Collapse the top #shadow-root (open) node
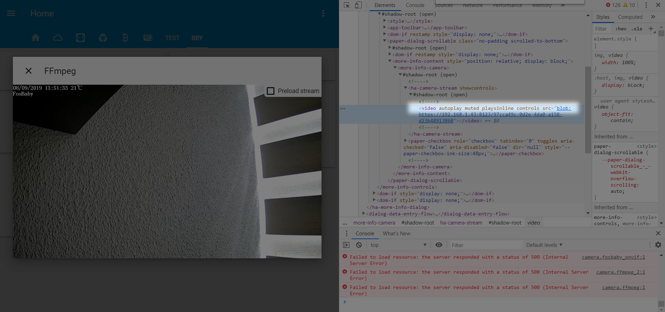Image resolution: width=665 pixels, height=312 pixels. [379, 14]
